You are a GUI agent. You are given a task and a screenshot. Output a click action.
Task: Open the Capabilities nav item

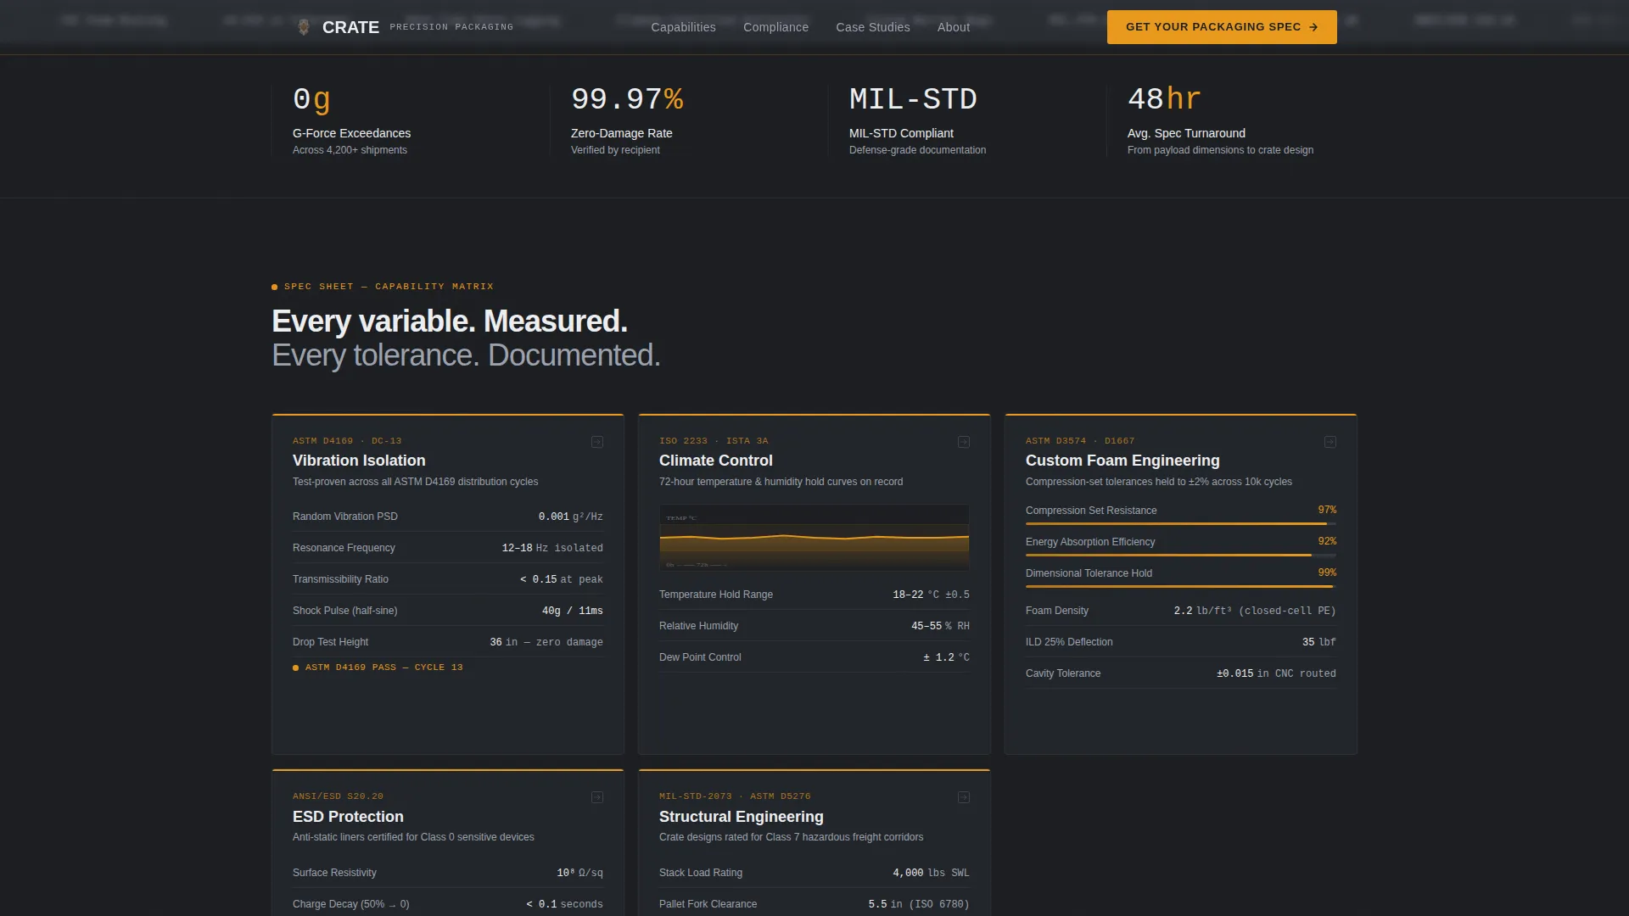pos(683,27)
